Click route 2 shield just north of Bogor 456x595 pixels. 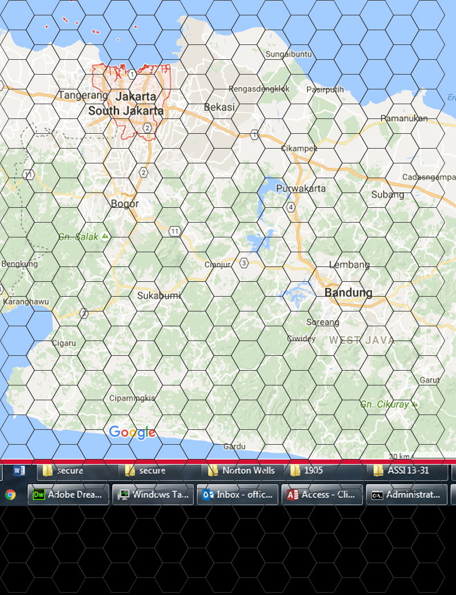coord(143,173)
